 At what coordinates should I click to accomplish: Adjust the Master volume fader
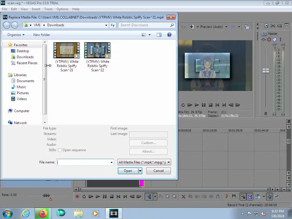(x=266, y=71)
